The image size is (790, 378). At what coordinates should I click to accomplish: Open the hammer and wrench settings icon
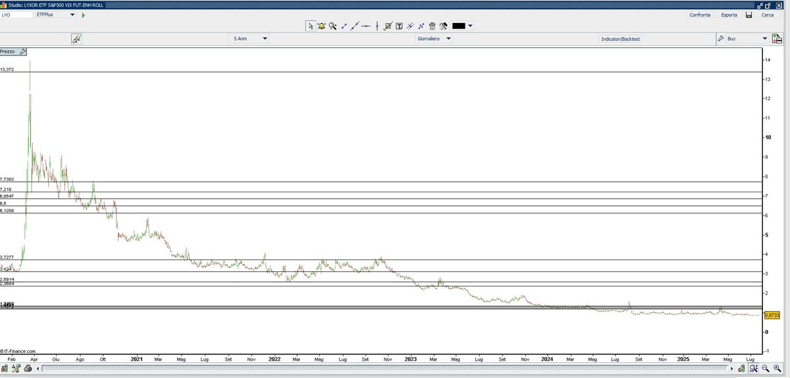point(443,26)
